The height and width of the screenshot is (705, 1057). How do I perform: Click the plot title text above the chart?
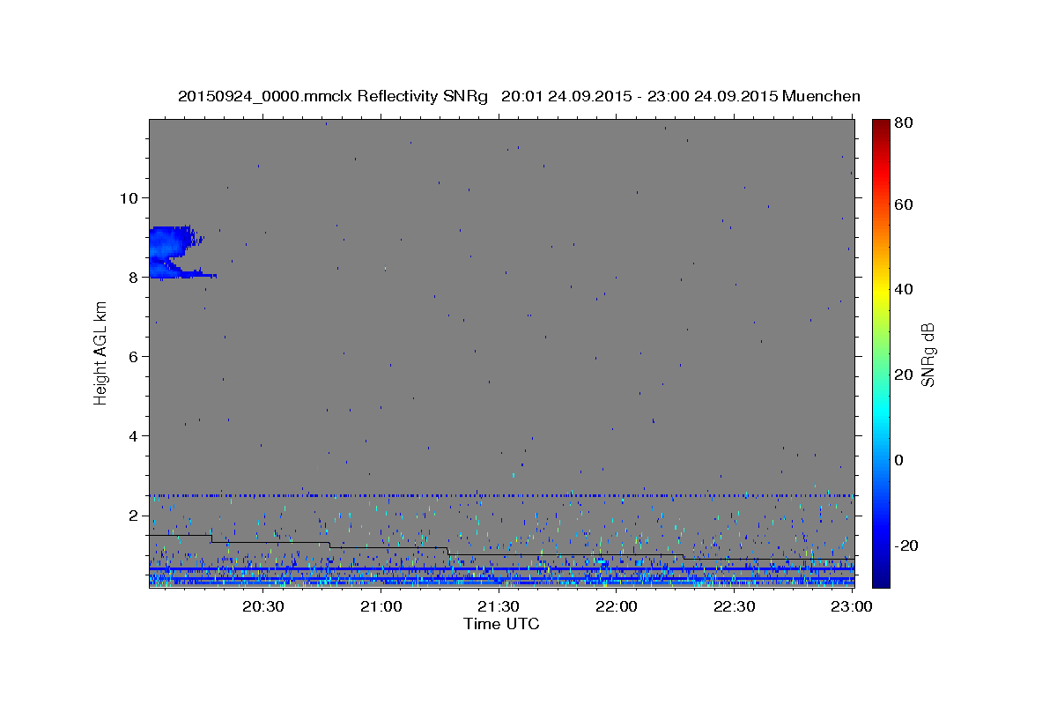[x=519, y=96]
